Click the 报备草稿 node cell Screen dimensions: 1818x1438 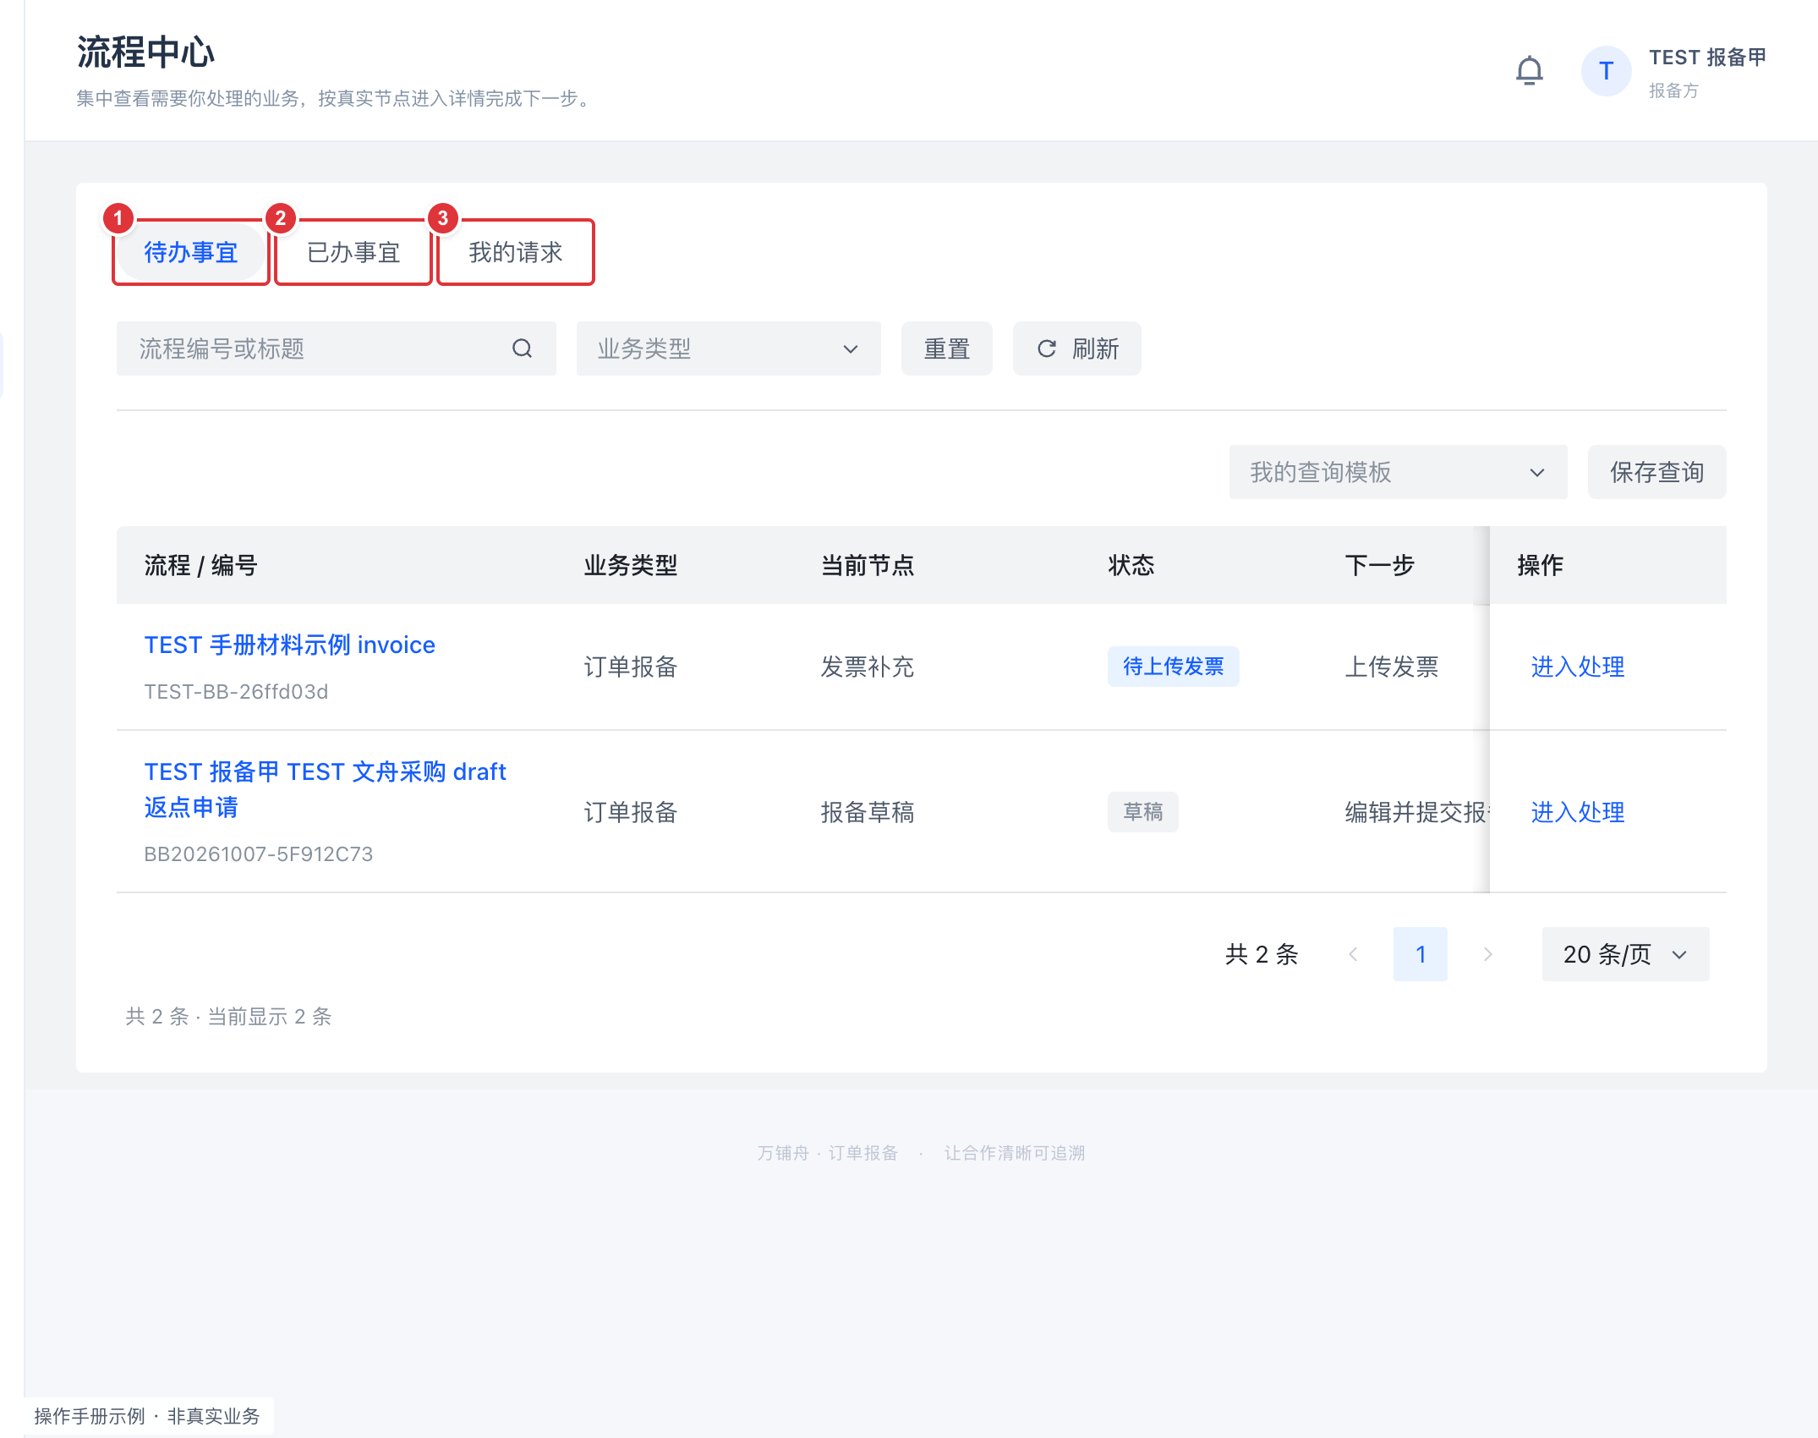pos(868,812)
